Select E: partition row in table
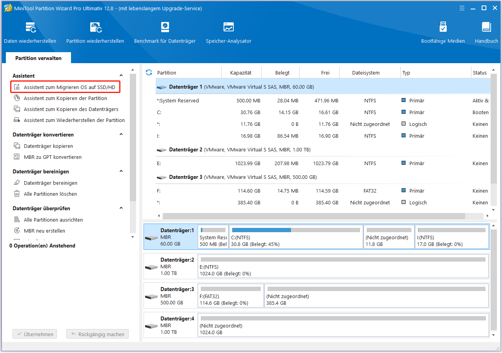 (323, 163)
